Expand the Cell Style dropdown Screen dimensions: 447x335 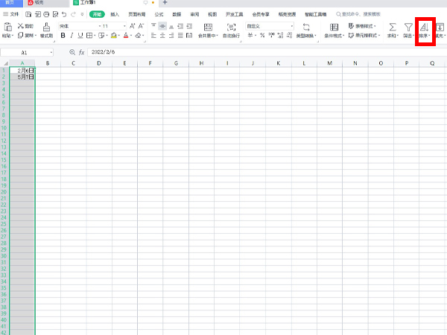tap(379, 36)
